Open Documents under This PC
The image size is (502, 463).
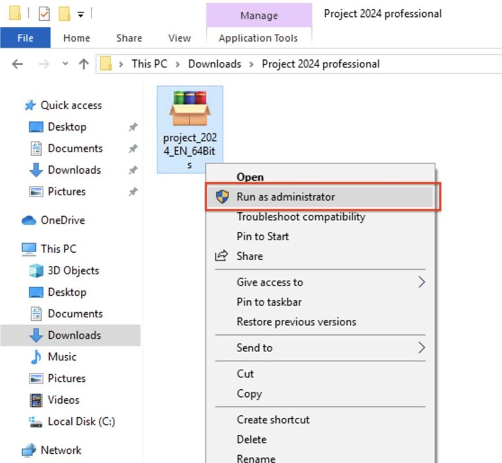75,313
